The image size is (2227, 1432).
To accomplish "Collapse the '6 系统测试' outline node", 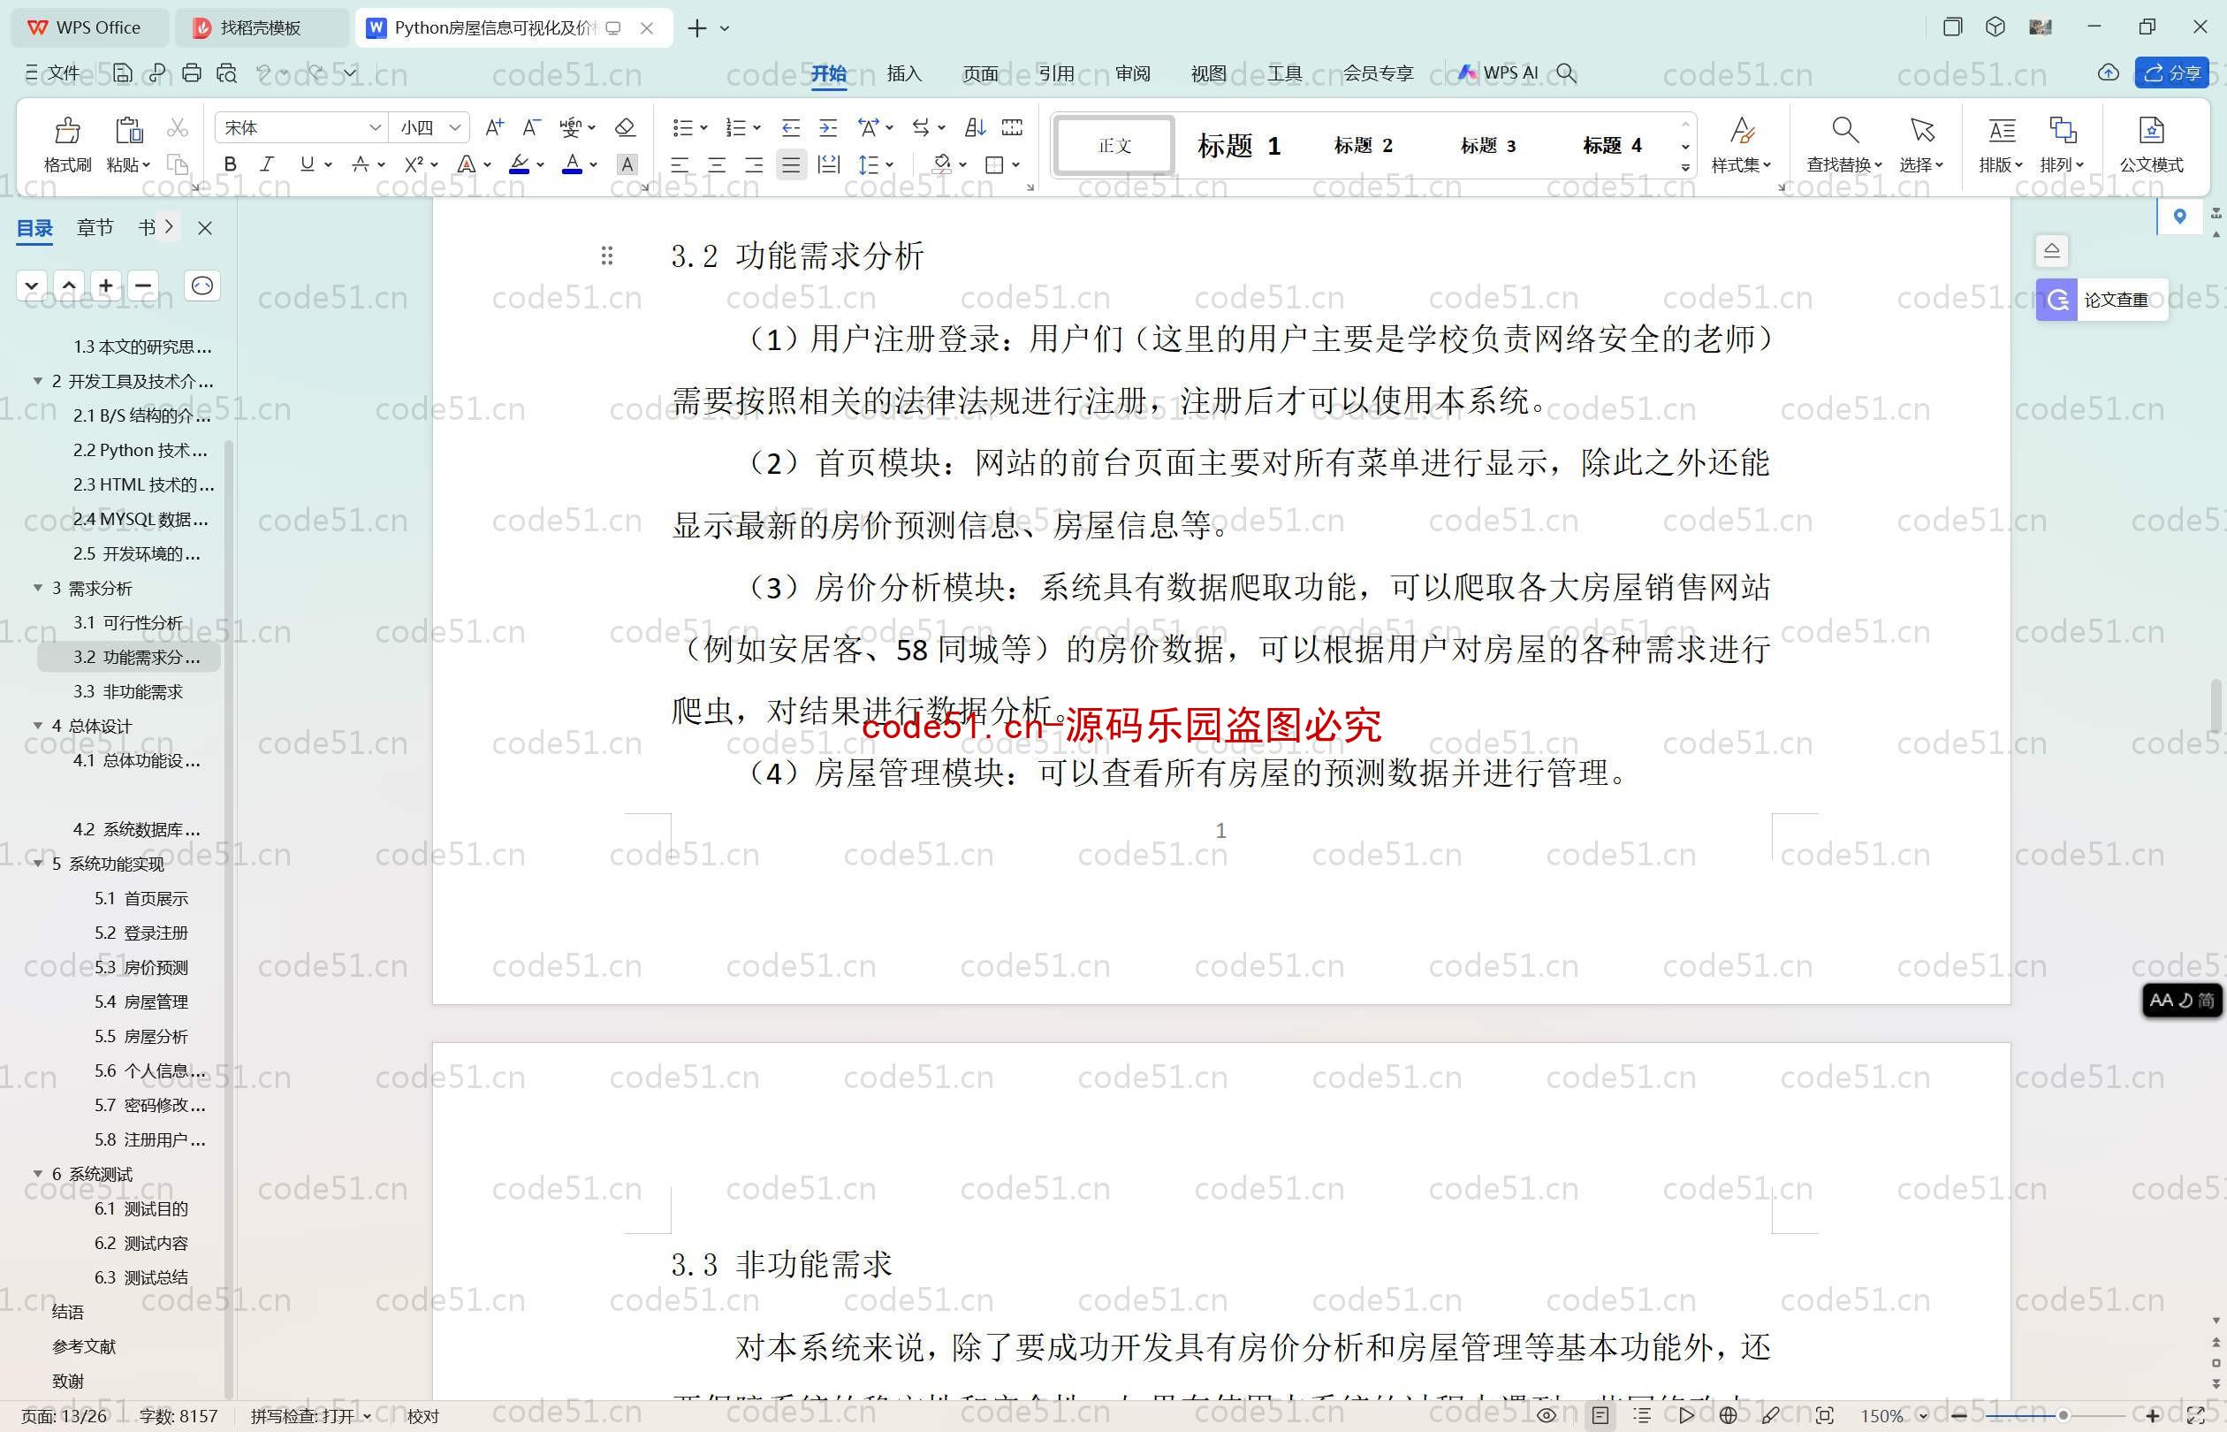I will 38,1174.
